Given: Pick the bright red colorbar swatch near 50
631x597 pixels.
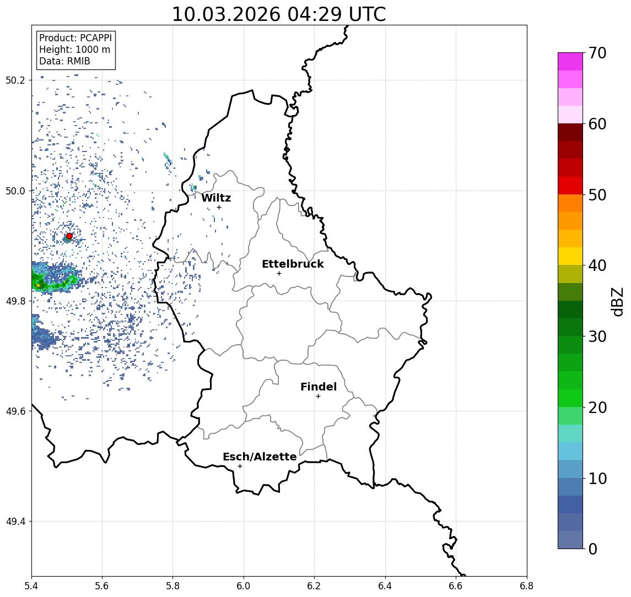Looking at the screenshot, I should pos(570,186).
